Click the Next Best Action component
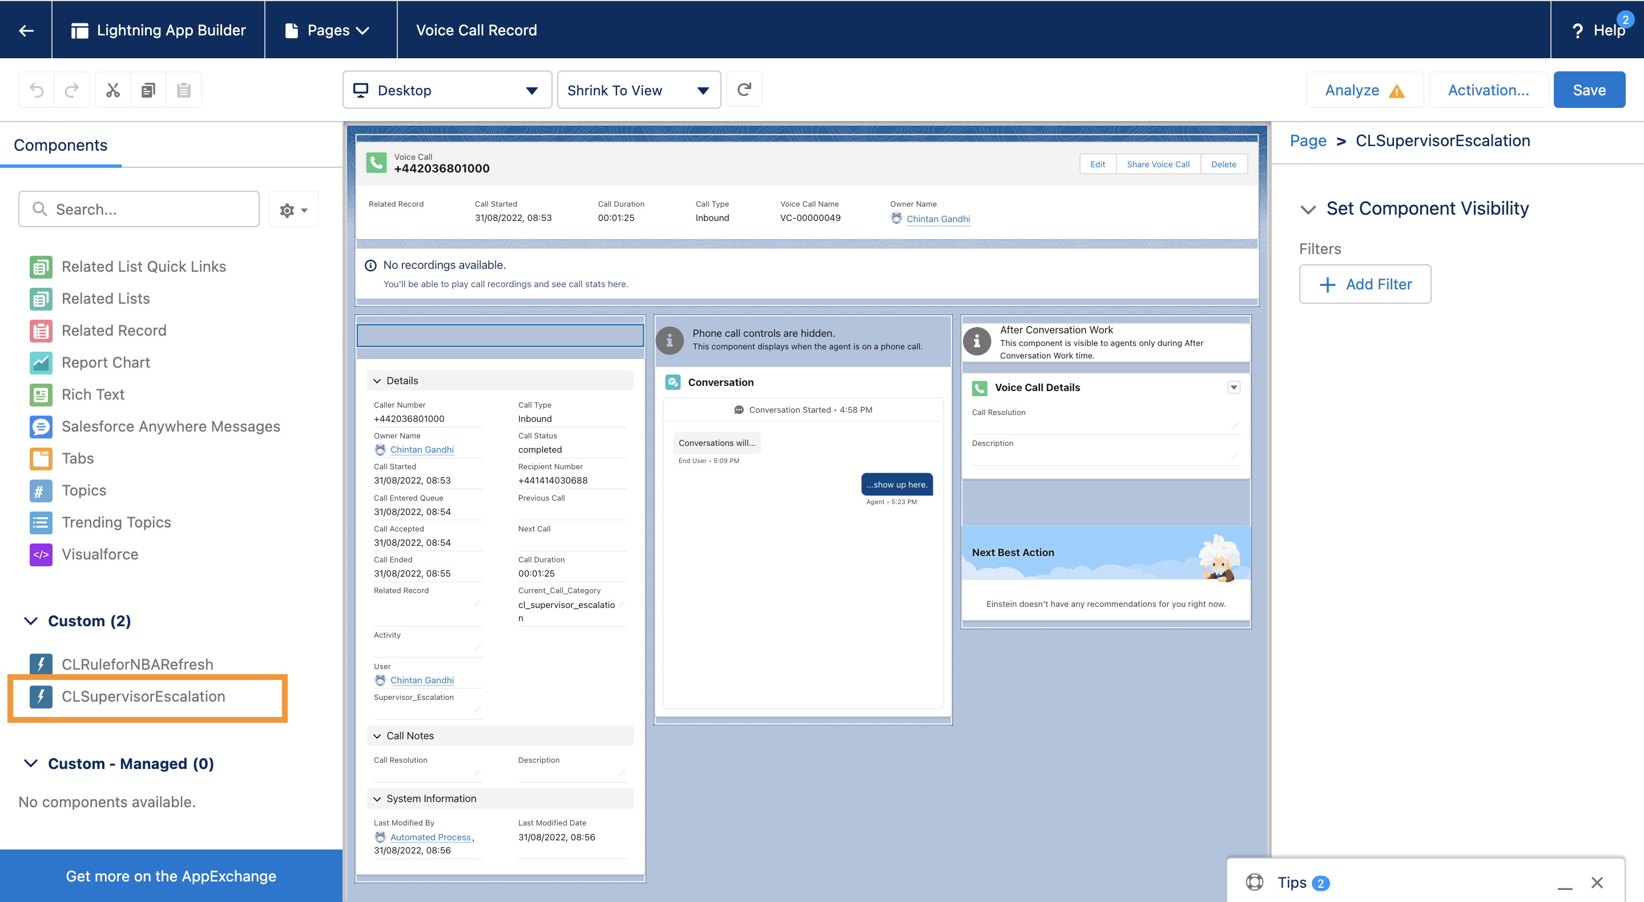Viewport: 1644px width, 902px height. (x=1106, y=573)
